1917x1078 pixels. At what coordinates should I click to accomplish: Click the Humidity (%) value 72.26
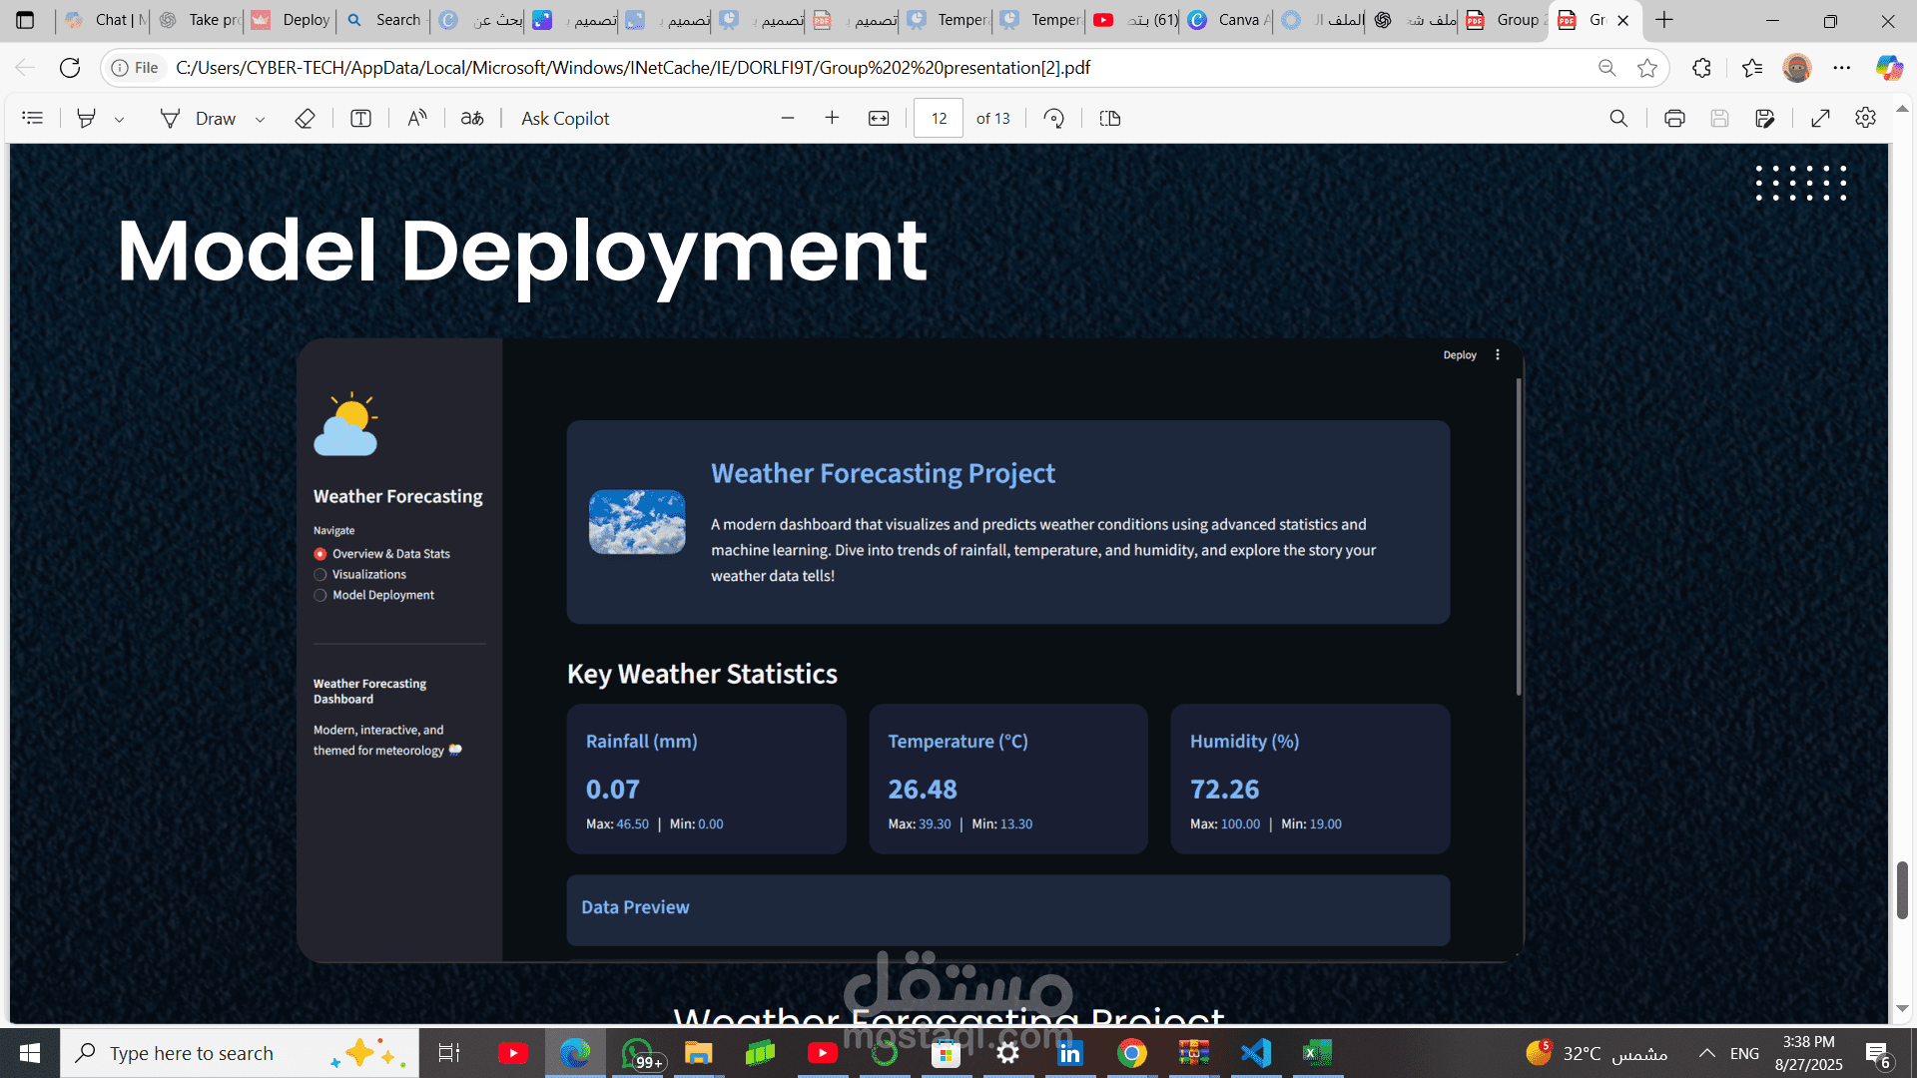tap(1224, 790)
